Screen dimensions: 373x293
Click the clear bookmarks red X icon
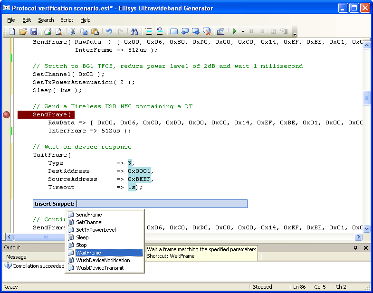pyautogui.click(x=207, y=32)
